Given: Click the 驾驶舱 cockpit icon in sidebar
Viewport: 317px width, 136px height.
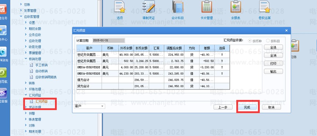Looking at the screenshot, I should coord(3,52).
